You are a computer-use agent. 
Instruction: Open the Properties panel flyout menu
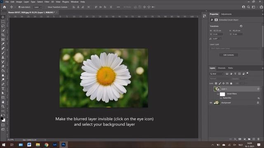coord(263,14)
